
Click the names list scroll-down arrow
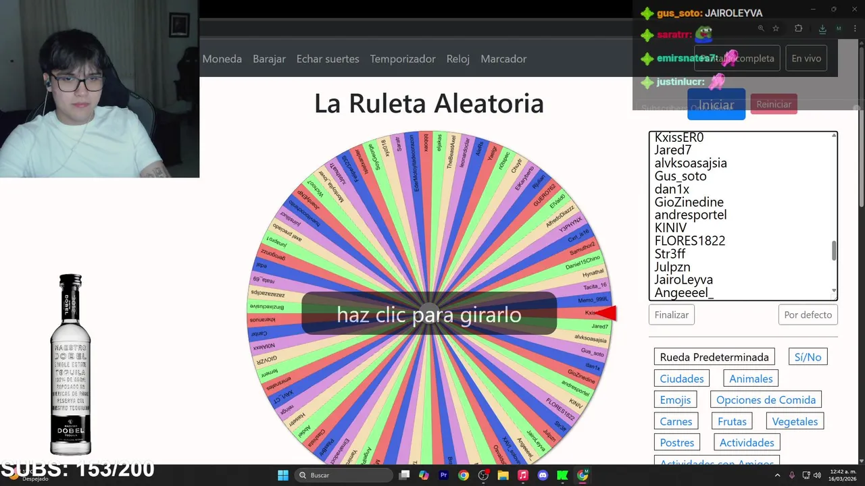coord(834,292)
